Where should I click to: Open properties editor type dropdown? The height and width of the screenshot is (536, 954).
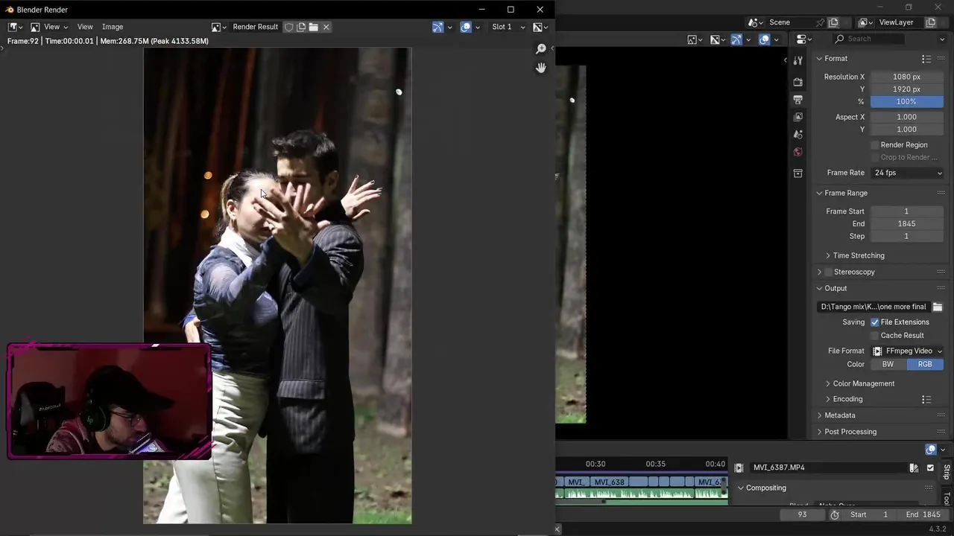tap(805, 39)
